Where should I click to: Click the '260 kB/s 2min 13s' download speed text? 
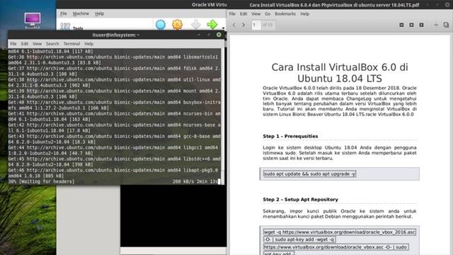coord(195,181)
